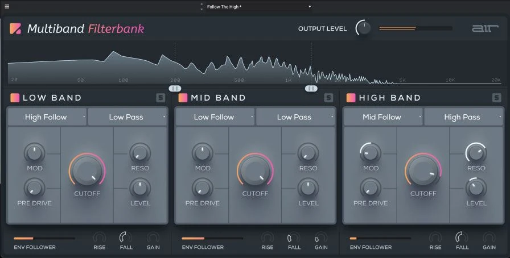Viewport: 510px width, 258px height.
Task: Click the AIR brand logo
Action: coord(485,28)
